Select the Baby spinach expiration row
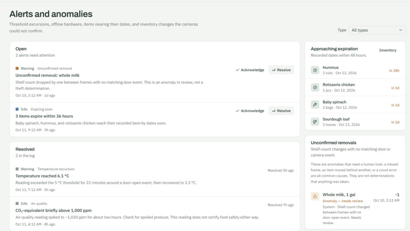The image size is (410, 231). tap(355, 105)
